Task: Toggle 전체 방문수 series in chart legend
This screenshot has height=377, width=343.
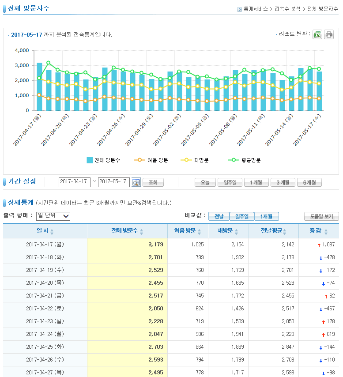Action: tap(104, 160)
